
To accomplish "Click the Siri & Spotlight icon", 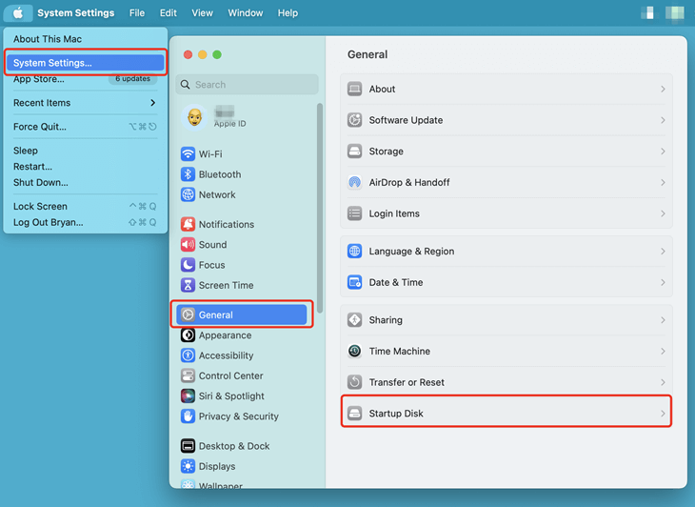I will point(188,396).
